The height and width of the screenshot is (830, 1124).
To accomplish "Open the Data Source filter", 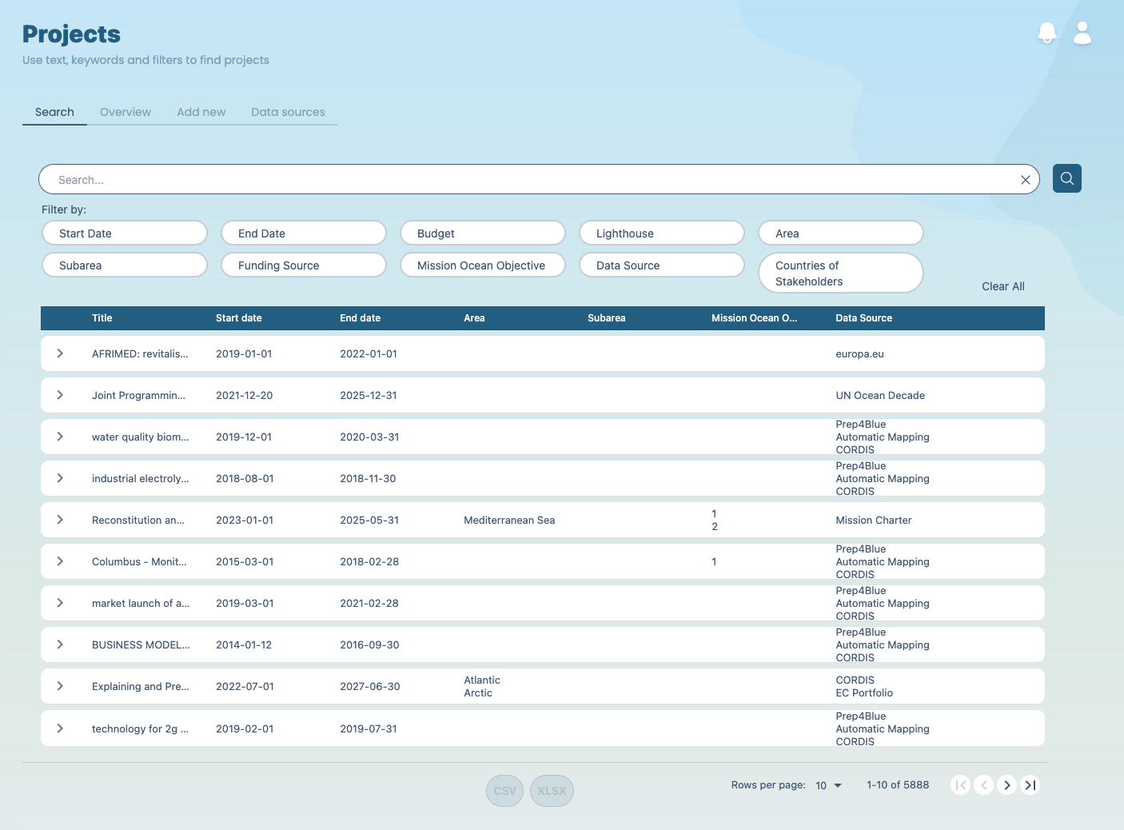I will tap(662, 265).
